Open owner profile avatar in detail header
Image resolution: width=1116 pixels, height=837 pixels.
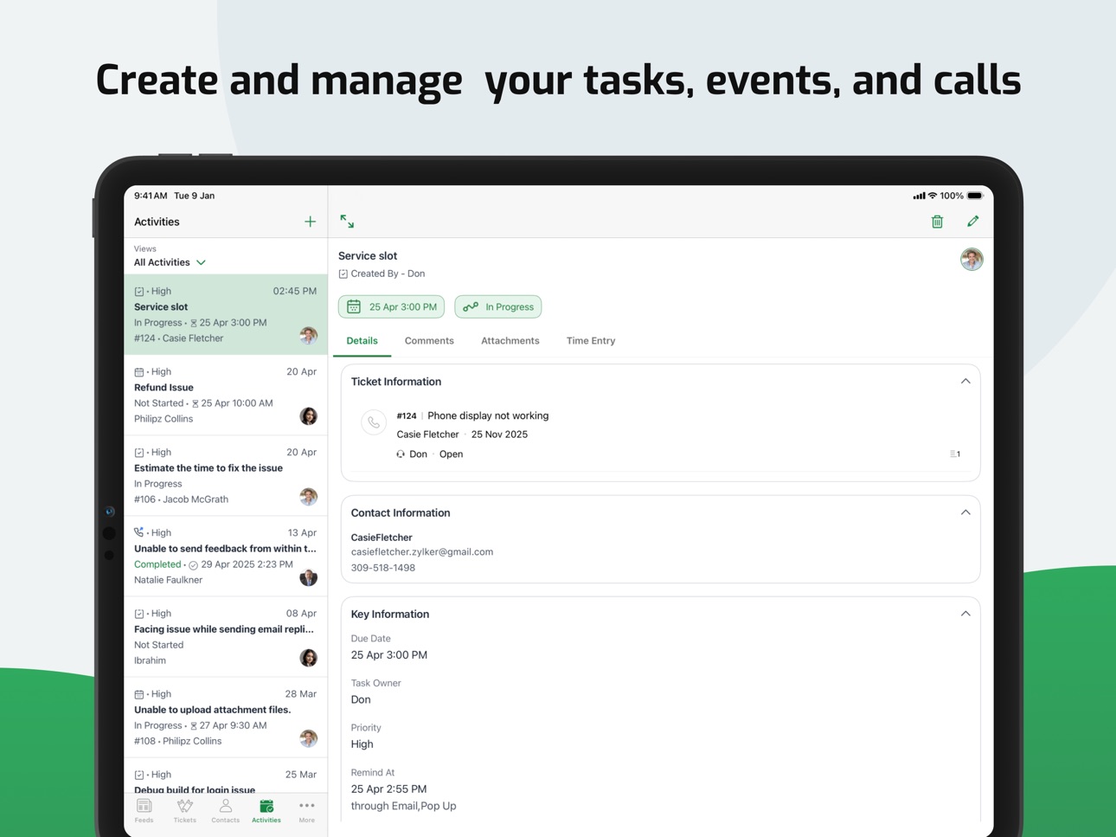pyautogui.click(x=972, y=259)
